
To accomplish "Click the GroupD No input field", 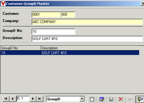I will pyautogui.click(x=53, y=31).
